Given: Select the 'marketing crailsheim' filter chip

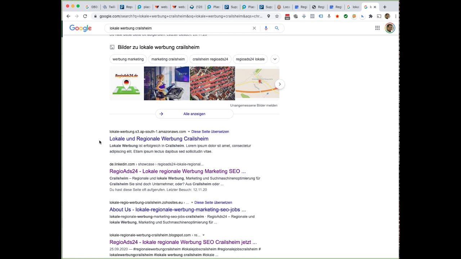Looking at the screenshot, I should click(x=168, y=59).
